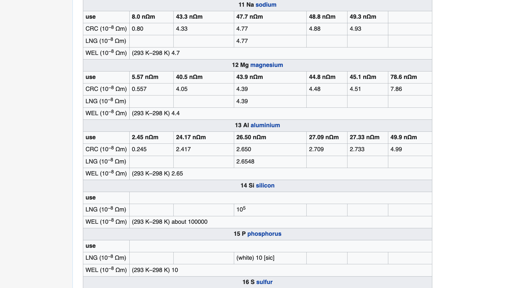Image resolution: width=512 pixels, height=288 pixels.
Task: Click the magnesium 78.6 nΩm use cell
Action: pos(403,77)
